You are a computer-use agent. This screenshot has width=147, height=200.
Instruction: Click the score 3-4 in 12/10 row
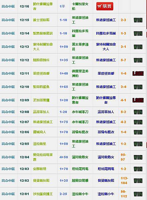[123, 87]
